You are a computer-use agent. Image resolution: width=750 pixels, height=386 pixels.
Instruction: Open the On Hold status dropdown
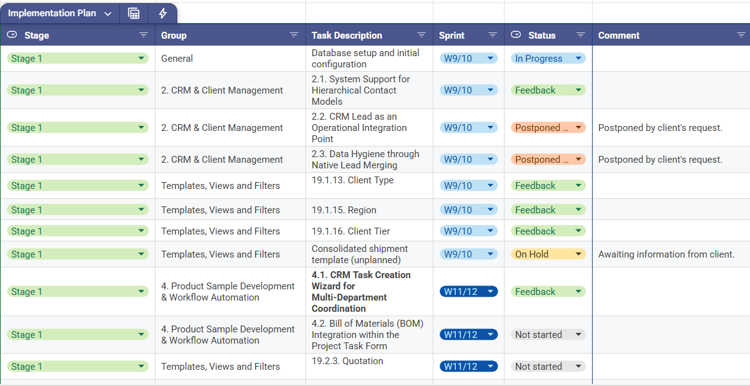[x=548, y=254]
